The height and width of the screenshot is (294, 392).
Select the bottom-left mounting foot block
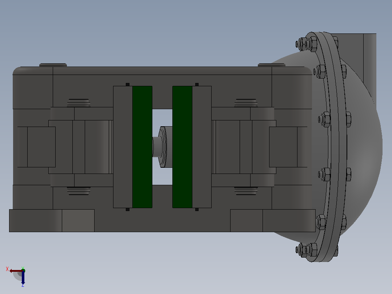point(52,221)
